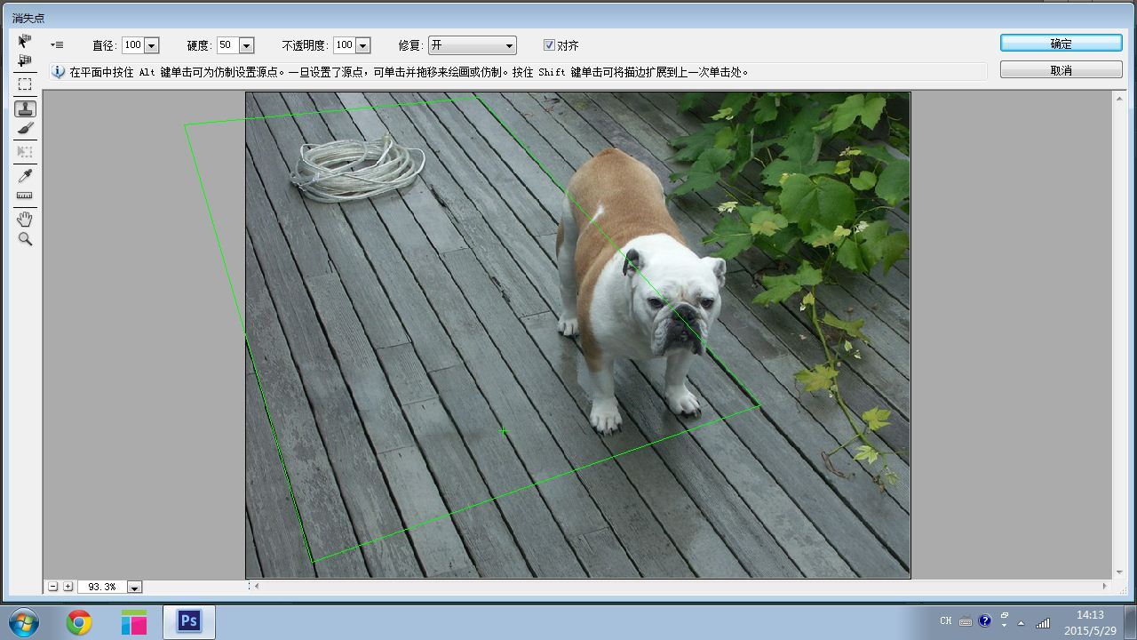This screenshot has height=640, width=1137.
Task: Click the 取消 Cancel button
Action: (1061, 70)
